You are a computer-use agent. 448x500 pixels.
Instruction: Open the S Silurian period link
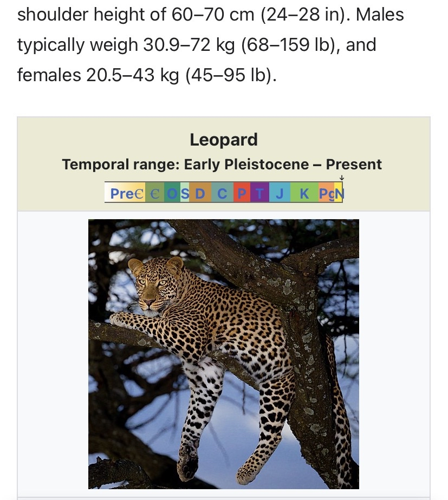[x=184, y=194]
